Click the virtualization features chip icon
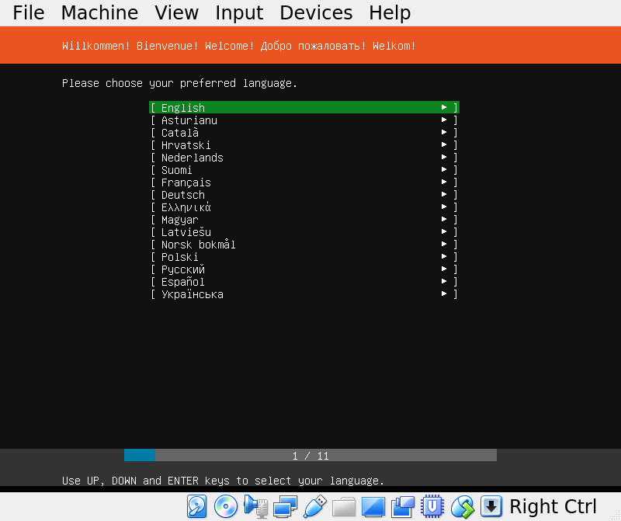This screenshot has height=521, width=621. point(432,506)
